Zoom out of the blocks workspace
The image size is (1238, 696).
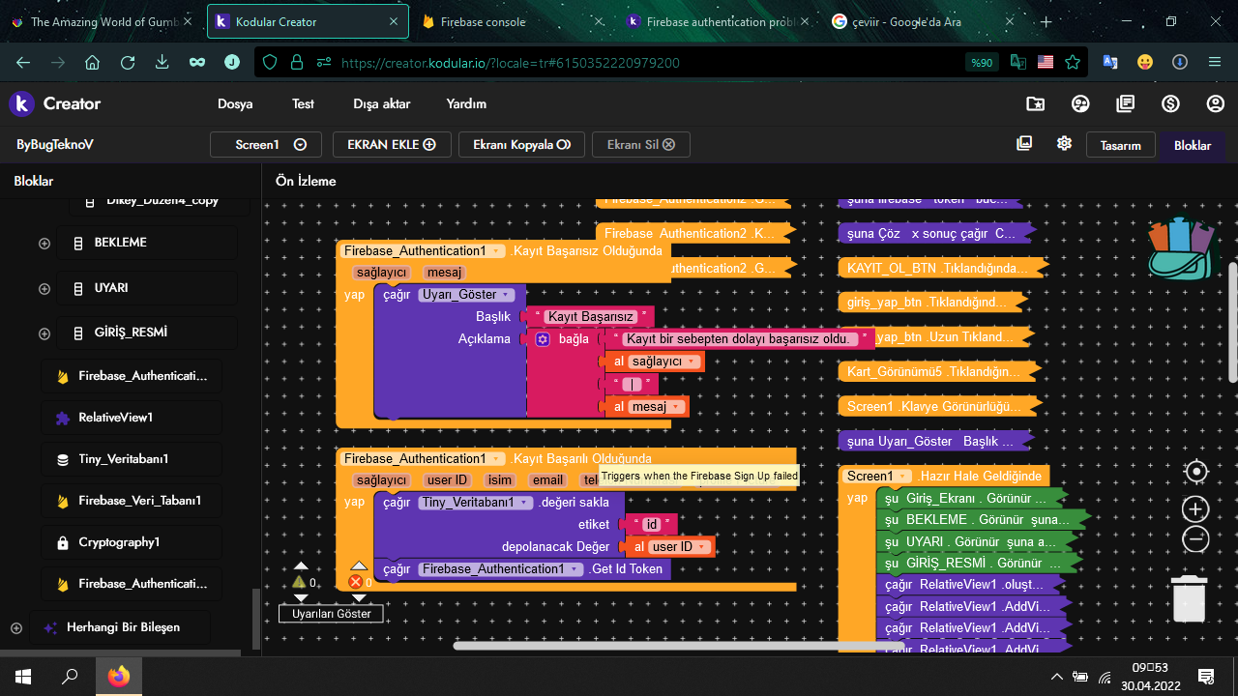pos(1196,539)
